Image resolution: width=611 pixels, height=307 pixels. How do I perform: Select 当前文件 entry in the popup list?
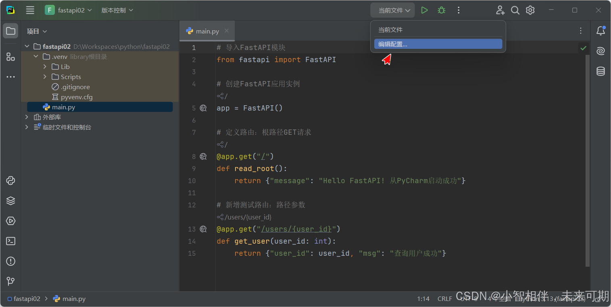pos(438,30)
